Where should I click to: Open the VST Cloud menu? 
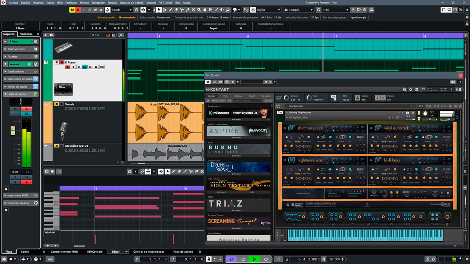(x=165, y=2)
